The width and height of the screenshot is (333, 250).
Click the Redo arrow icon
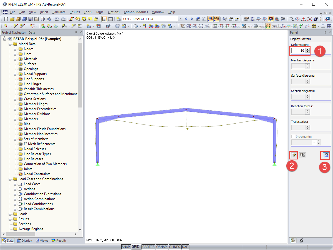point(63,19)
